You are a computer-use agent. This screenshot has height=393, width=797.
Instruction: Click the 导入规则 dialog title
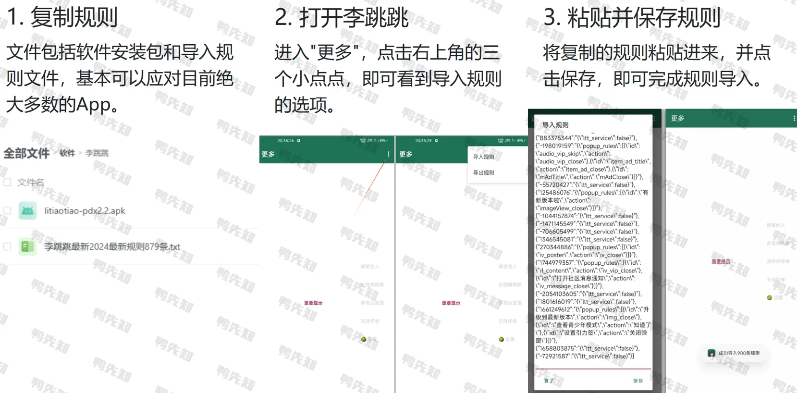[x=555, y=125]
